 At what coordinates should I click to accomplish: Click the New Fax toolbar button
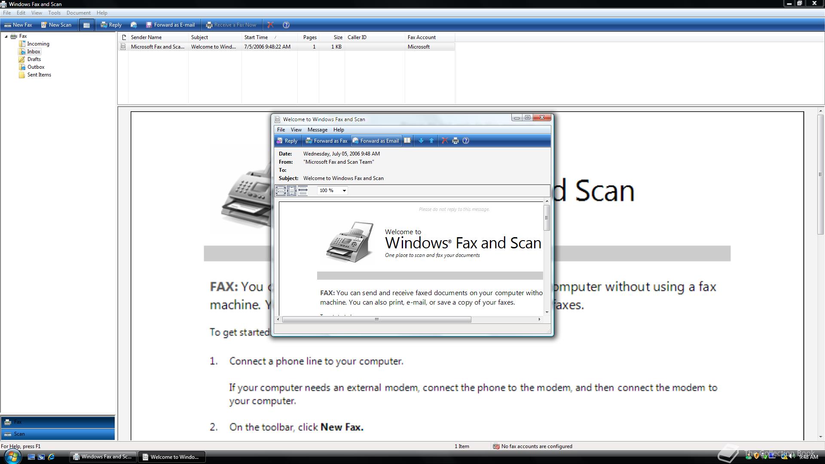pos(18,25)
